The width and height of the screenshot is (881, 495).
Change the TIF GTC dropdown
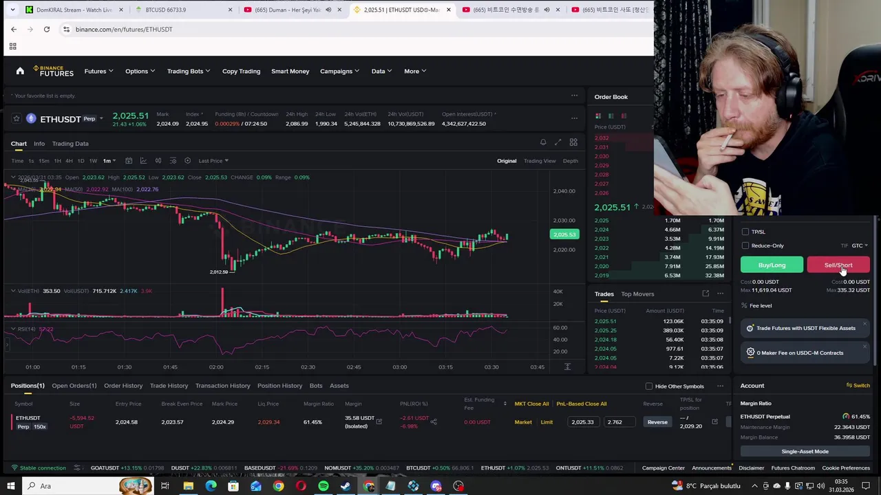tap(860, 245)
